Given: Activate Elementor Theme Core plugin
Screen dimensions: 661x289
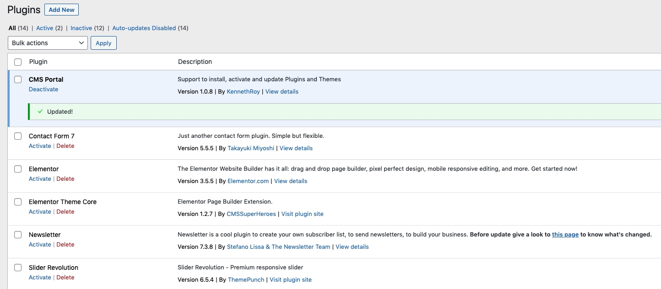Looking at the screenshot, I should [x=40, y=212].
